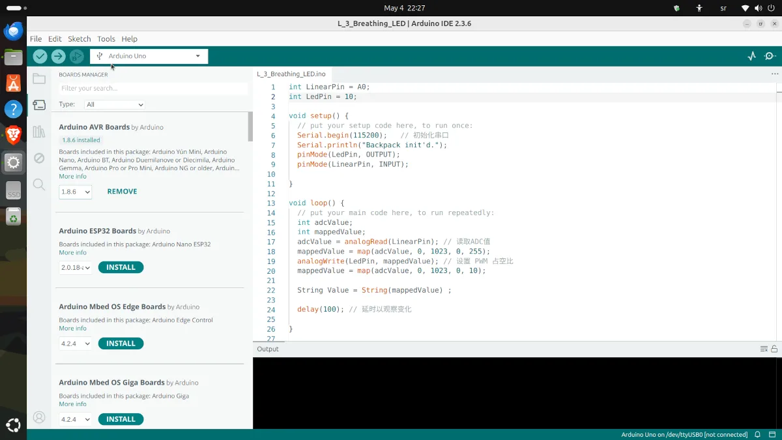Click the 'delay(100);' code line
The height and width of the screenshot is (440, 782).
click(x=321, y=309)
